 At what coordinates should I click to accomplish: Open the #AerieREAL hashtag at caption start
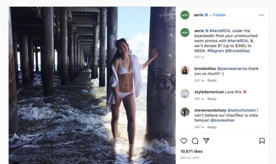tap(220, 31)
